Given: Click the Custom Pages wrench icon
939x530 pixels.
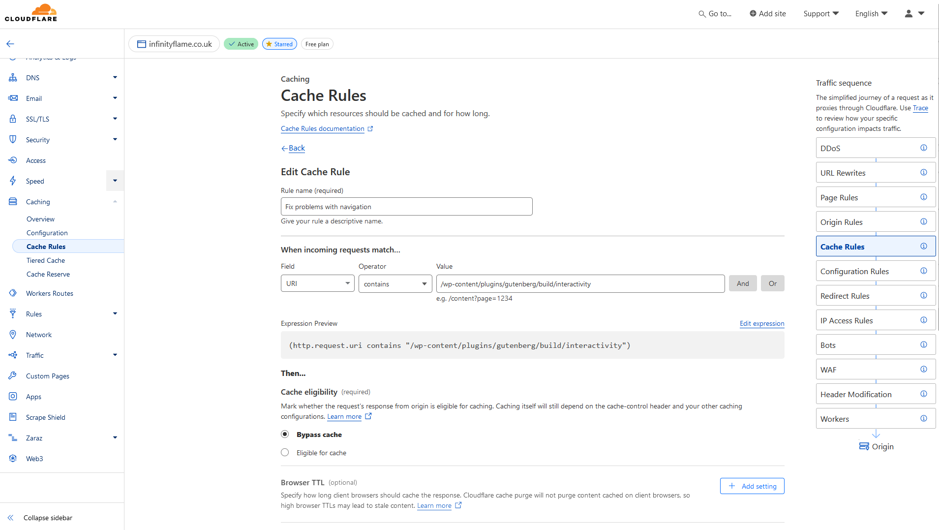Looking at the screenshot, I should (13, 376).
